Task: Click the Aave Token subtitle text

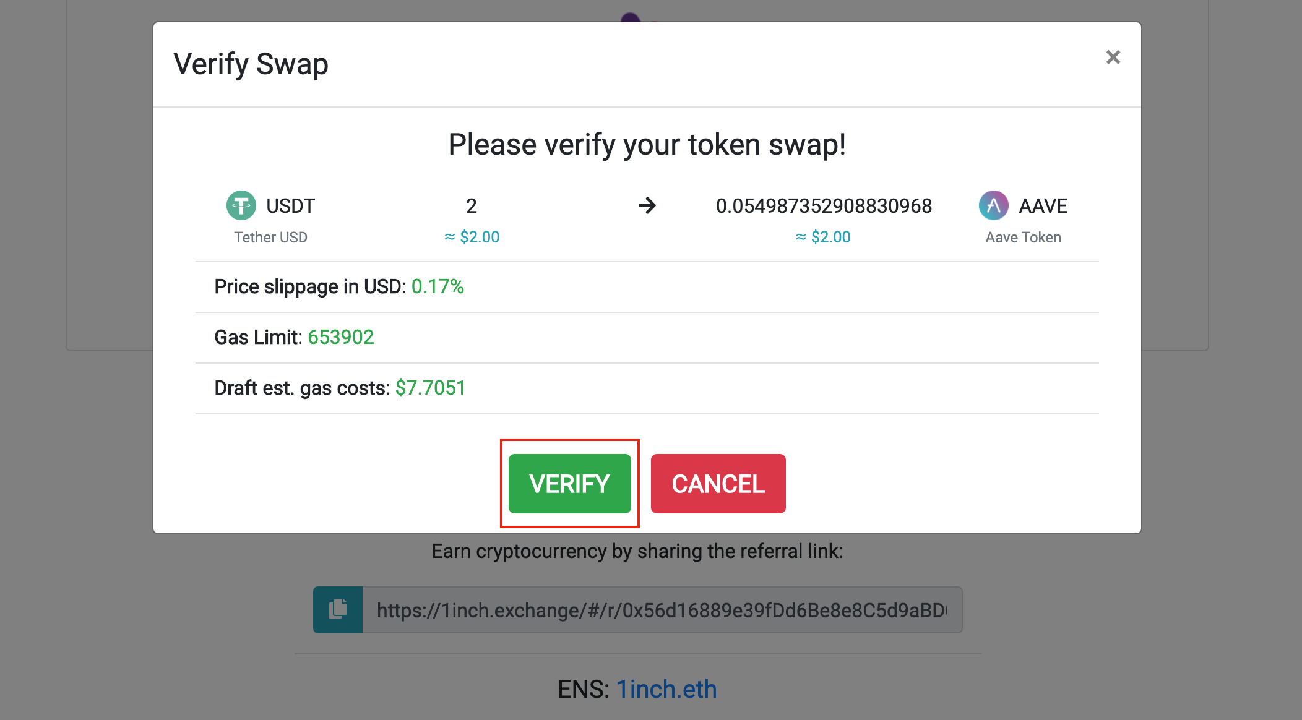Action: click(x=1023, y=238)
